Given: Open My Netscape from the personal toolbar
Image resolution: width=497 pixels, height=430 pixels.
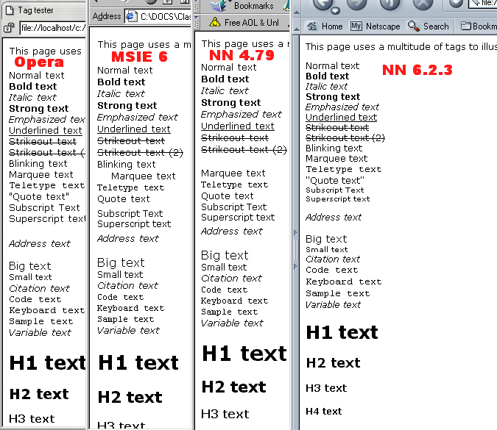Looking at the screenshot, I should coord(375,26).
